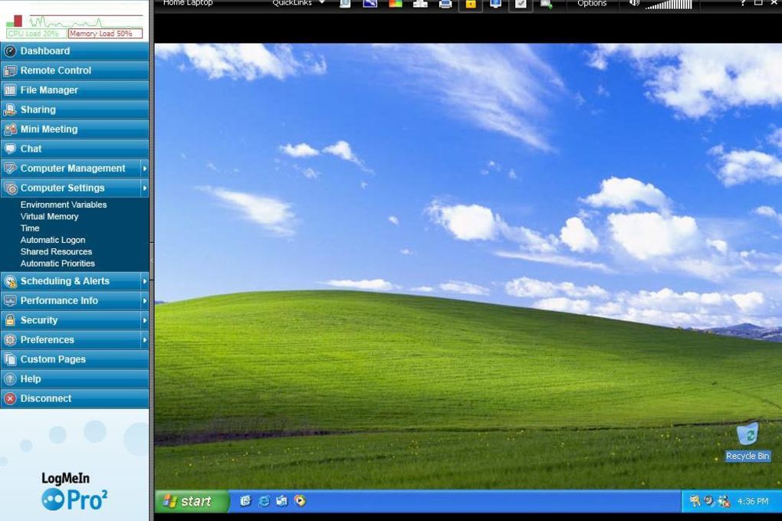Collapse the Computer Settings submenu arrow
782x521 pixels.
145,188
